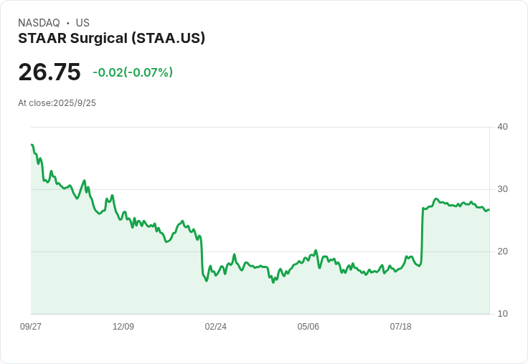Select the 40 y-axis price label
The height and width of the screenshot is (364, 528).
click(x=502, y=127)
